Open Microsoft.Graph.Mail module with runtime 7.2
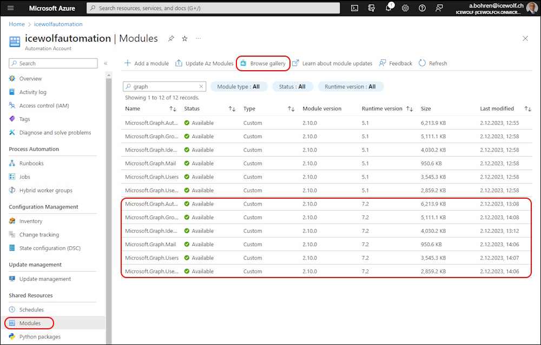The width and height of the screenshot is (541, 345). pyautogui.click(x=150, y=245)
